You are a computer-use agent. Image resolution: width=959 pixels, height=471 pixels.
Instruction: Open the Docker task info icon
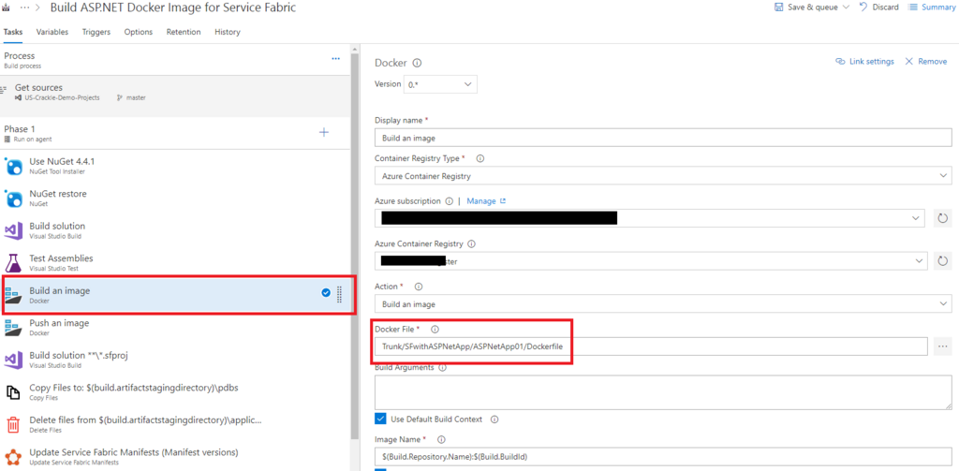click(x=418, y=63)
